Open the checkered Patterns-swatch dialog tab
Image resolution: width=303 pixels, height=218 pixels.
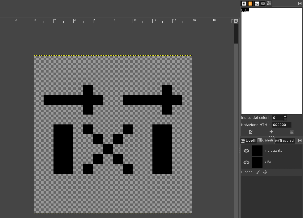(263, 3)
